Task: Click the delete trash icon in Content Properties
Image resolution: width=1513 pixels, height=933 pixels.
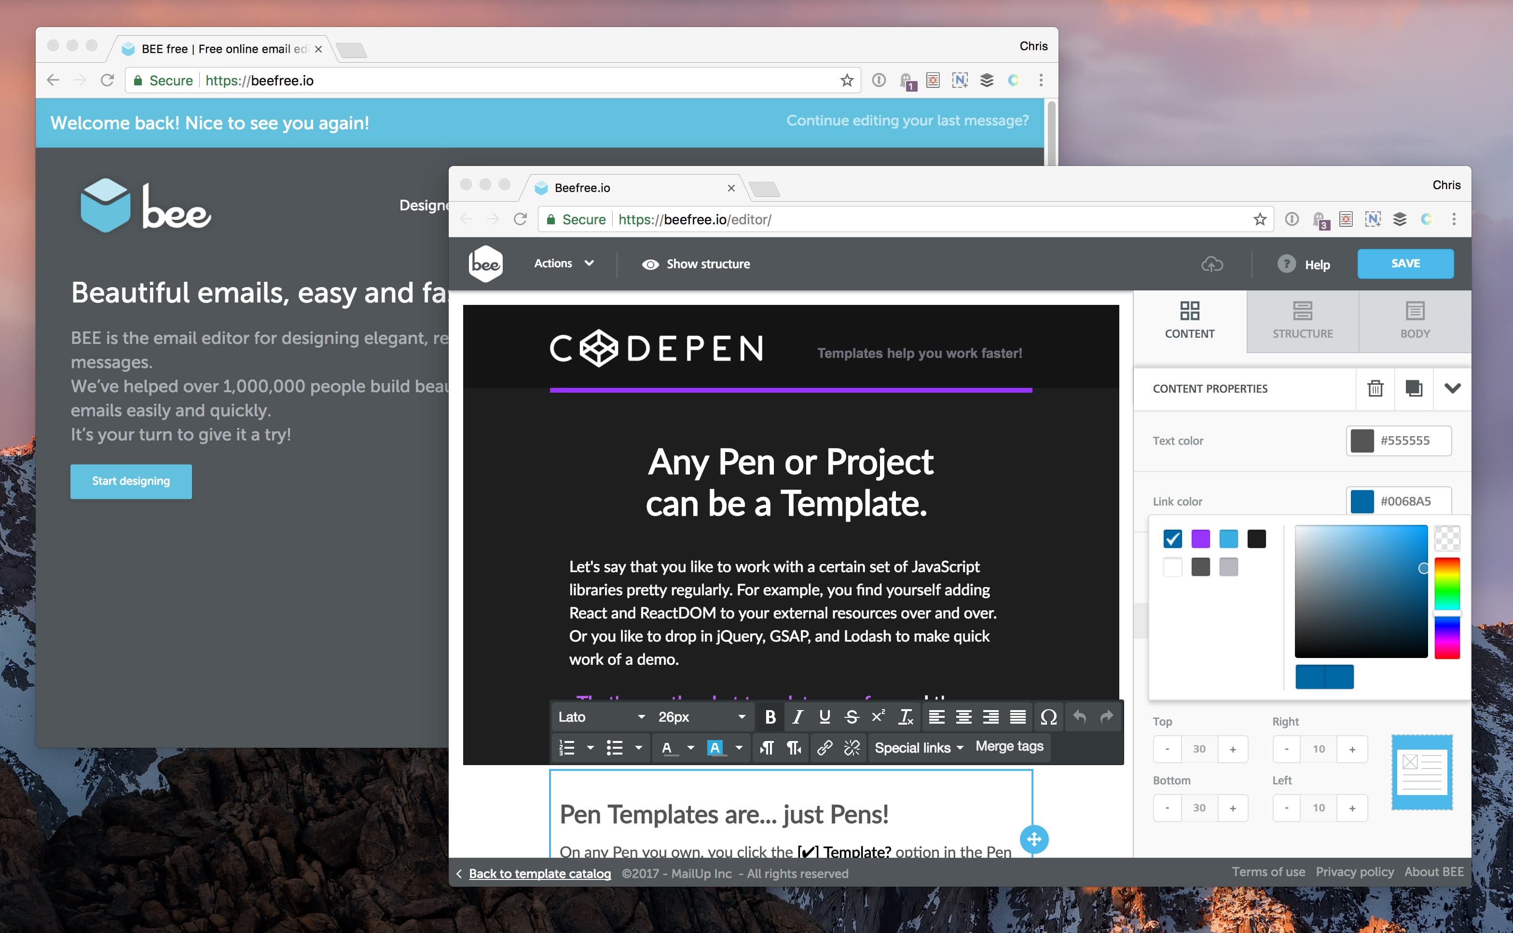Action: tap(1375, 388)
